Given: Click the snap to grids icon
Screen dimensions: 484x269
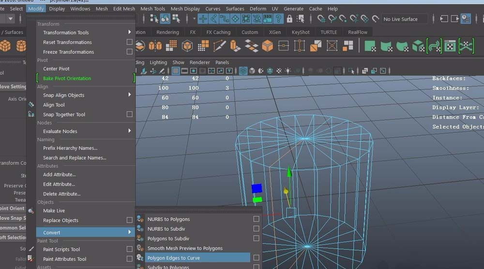Looking at the screenshot, I should pos(321,19).
